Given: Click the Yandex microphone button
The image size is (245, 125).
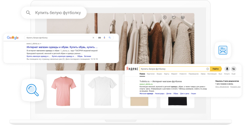Looking at the screenshot, I should pyautogui.click(x=227, y=69).
